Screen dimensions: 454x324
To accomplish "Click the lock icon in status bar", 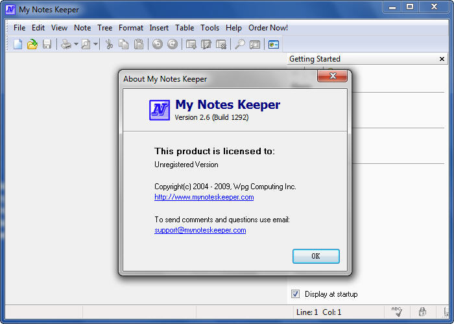I will click(x=422, y=312).
